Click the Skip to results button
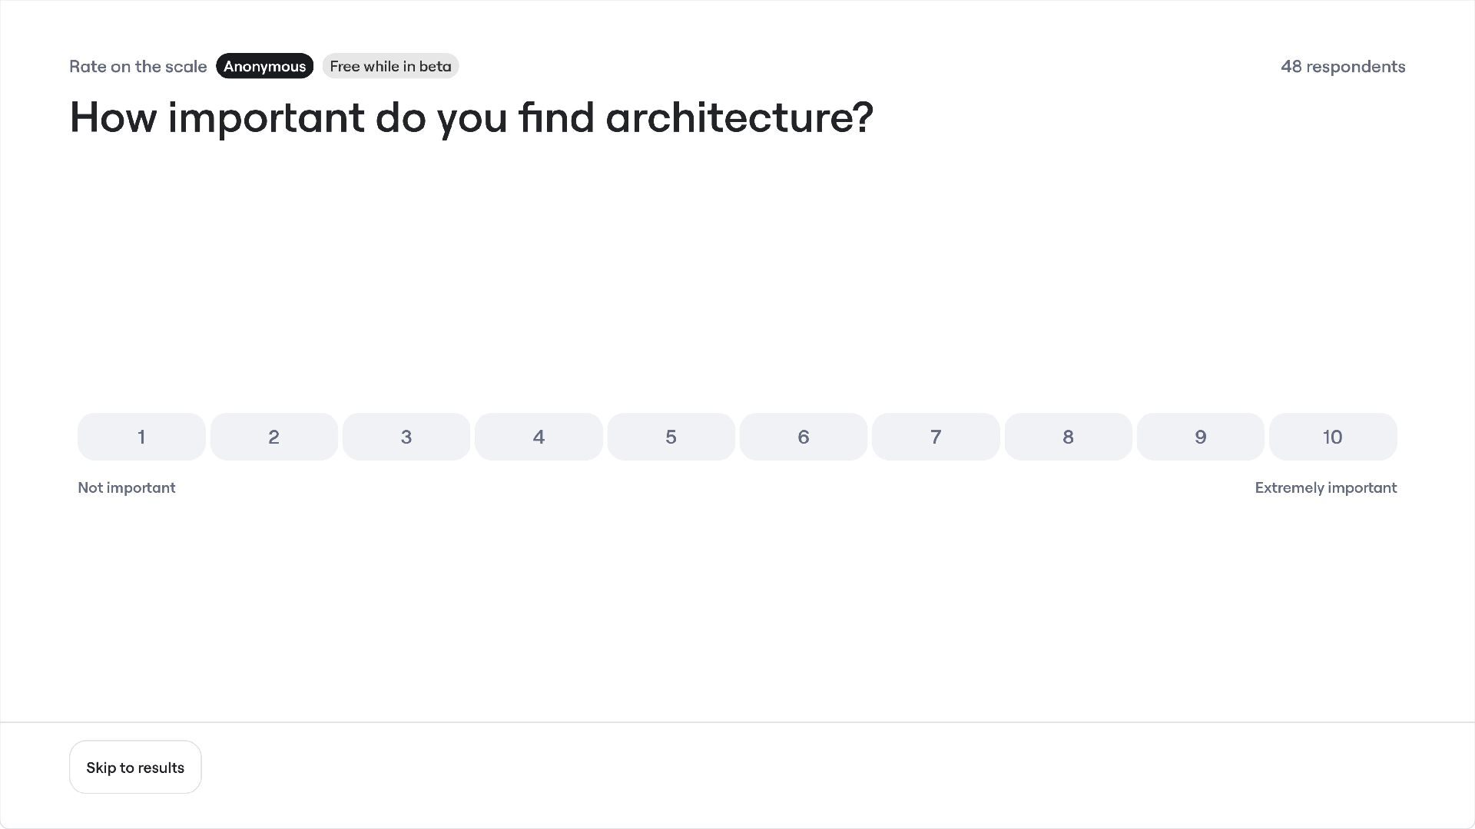Image resolution: width=1475 pixels, height=829 pixels. 135,768
